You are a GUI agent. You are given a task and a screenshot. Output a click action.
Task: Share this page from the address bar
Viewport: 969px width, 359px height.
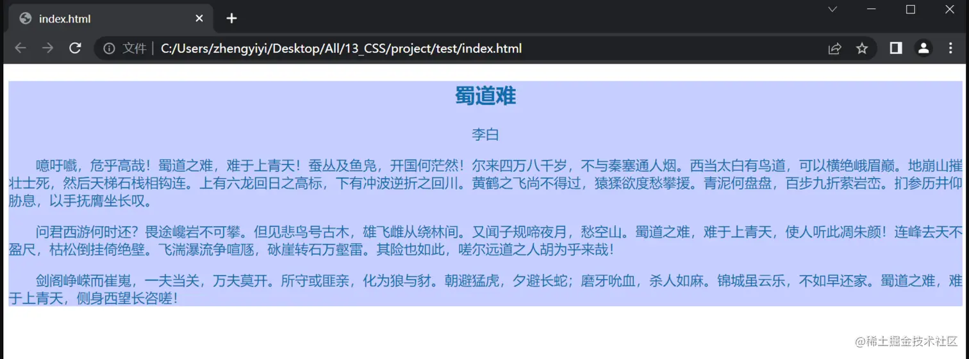[834, 49]
